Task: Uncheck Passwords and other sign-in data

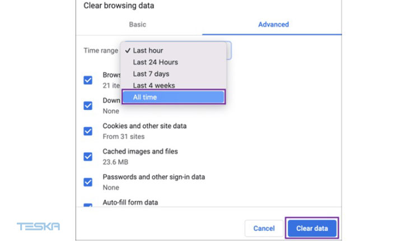Action: [88, 182]
